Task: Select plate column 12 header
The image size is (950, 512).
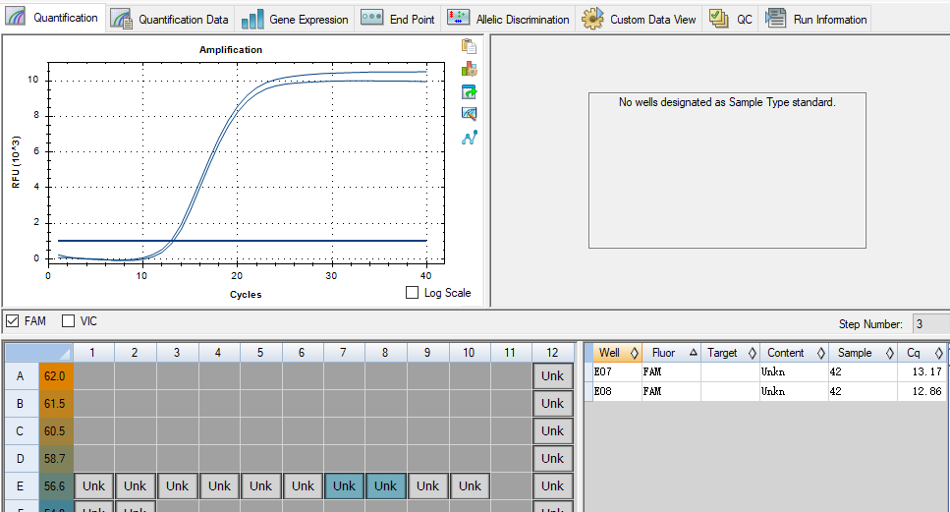Action: [552, 353]
